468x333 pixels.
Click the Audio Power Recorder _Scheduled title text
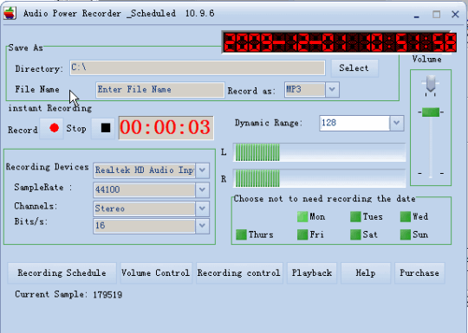[x=119, y=13]
